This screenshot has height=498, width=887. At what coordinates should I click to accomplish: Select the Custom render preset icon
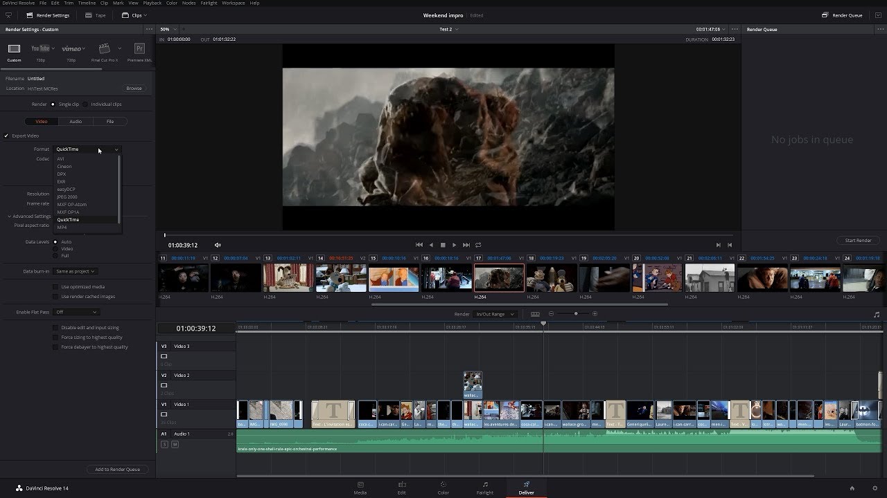(x=14, y=48)
